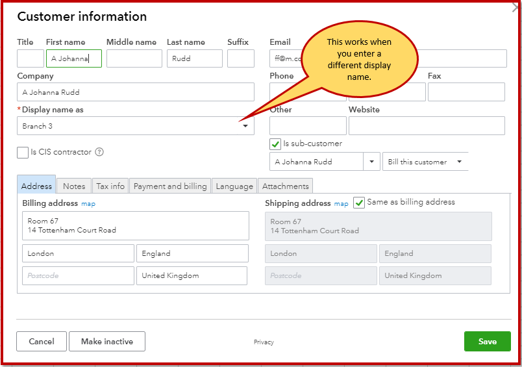The height and width of the screenshot is (367, 522).
Task: Open billing address map link
Action: 88,204
